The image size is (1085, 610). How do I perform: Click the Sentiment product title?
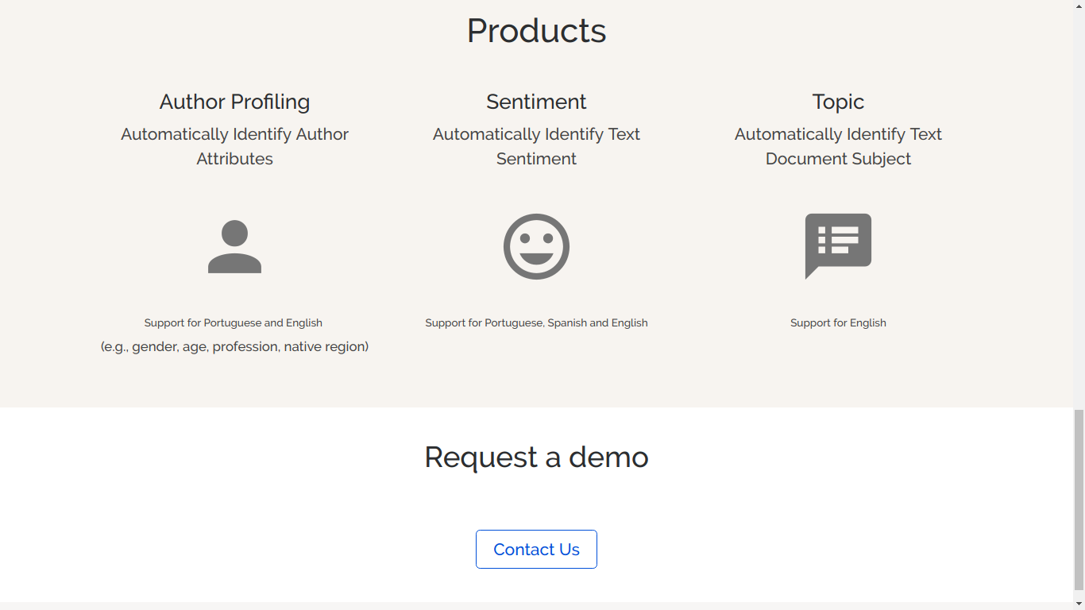coord(536,102)
